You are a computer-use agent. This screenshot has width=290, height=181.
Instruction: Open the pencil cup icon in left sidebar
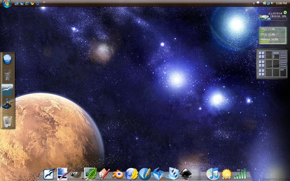7,74
